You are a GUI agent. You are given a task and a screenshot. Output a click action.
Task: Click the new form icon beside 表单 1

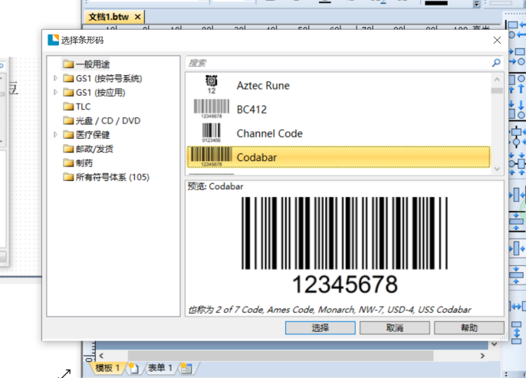point(186,368)
